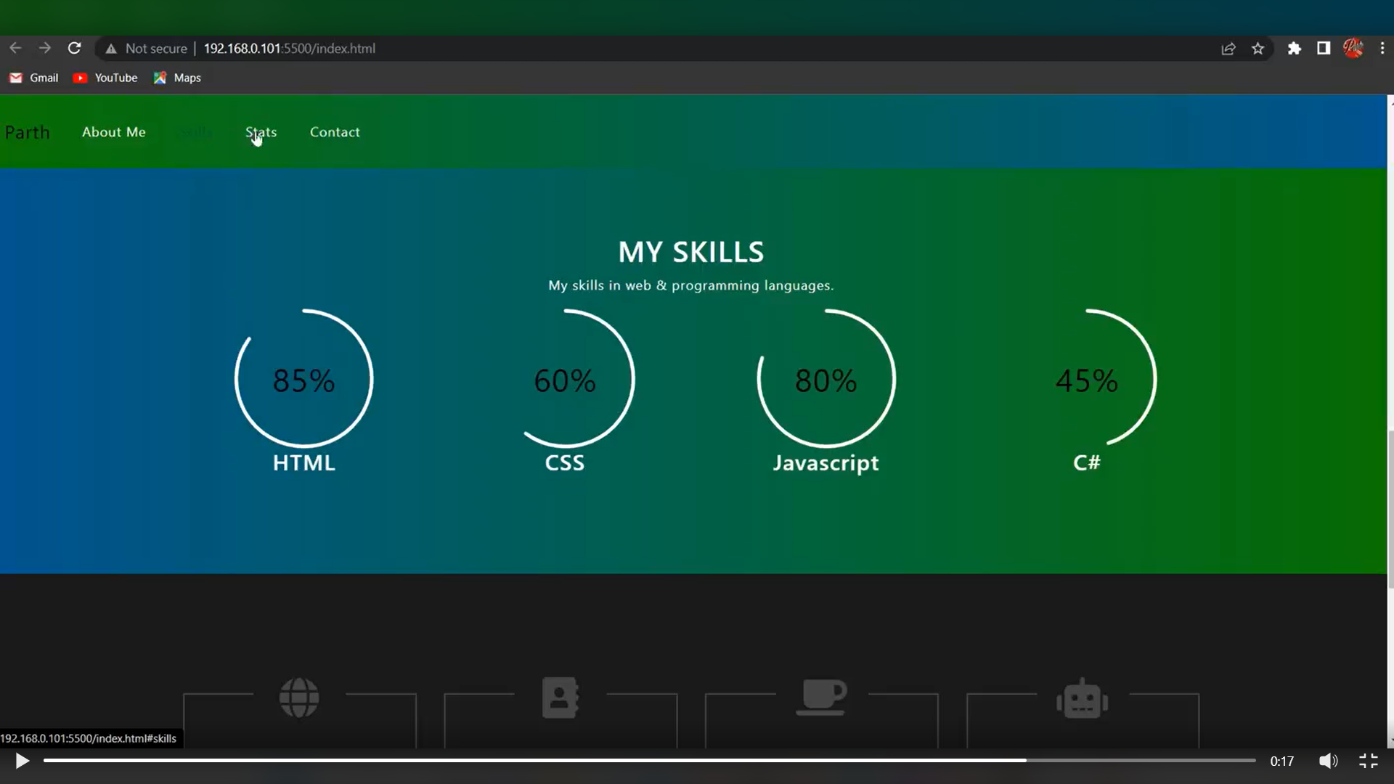The image size is (1394, 784).
Task: Go to About Me nav item
Action: [114, 132]
